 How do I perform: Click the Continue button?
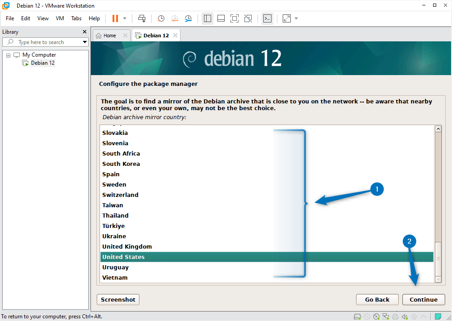click(423, 299)
